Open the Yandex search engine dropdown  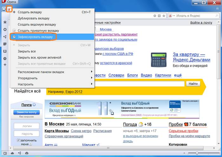[171, 15]
